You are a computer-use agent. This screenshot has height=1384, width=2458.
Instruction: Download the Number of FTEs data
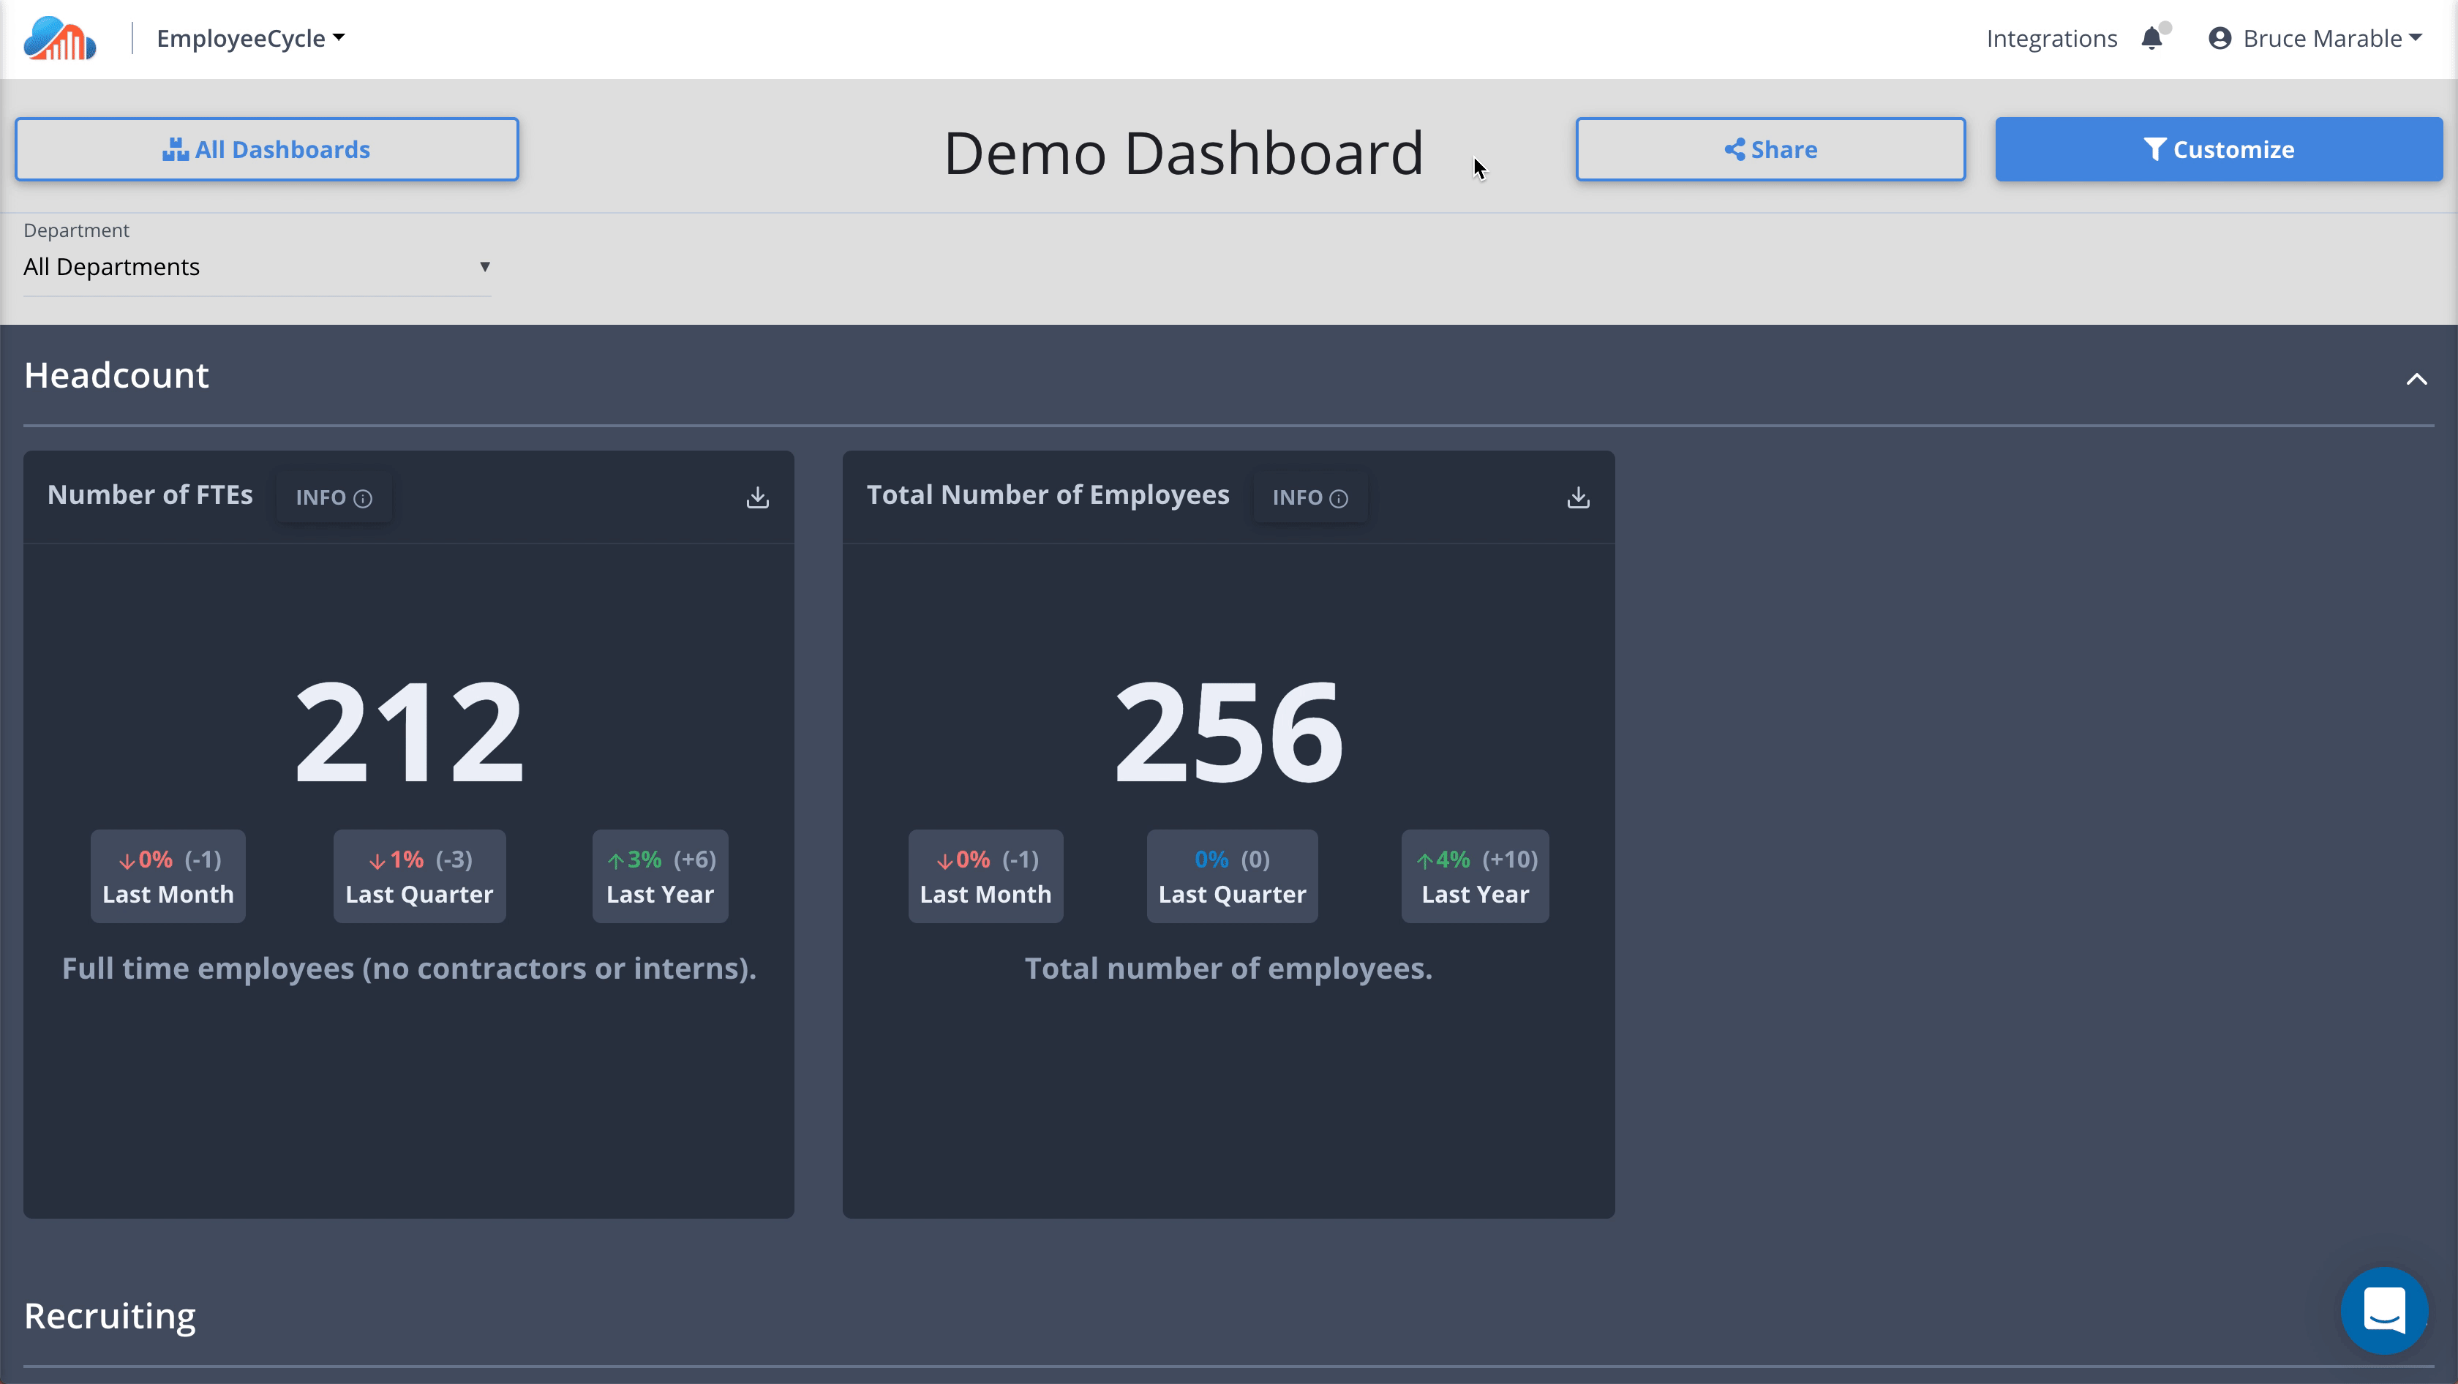(758, 497)
